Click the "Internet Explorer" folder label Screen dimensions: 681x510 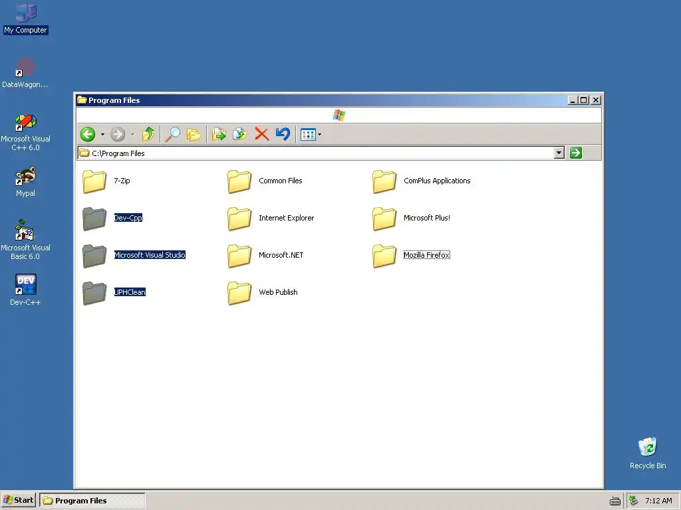pyautogui.click(x=286, y=218)
